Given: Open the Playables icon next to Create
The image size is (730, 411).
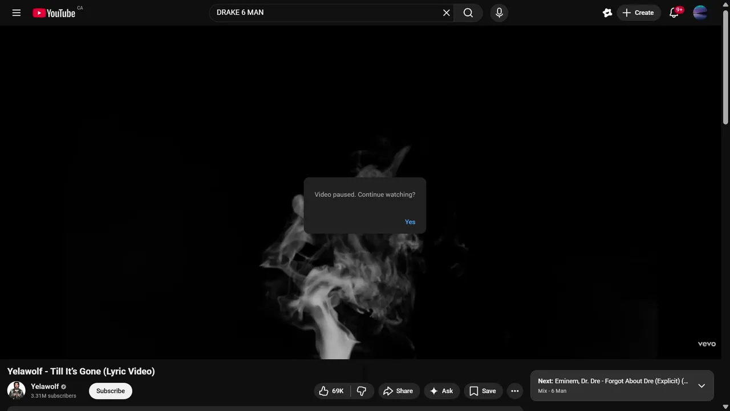Looking at the screenshot, I should click(607, 13).
